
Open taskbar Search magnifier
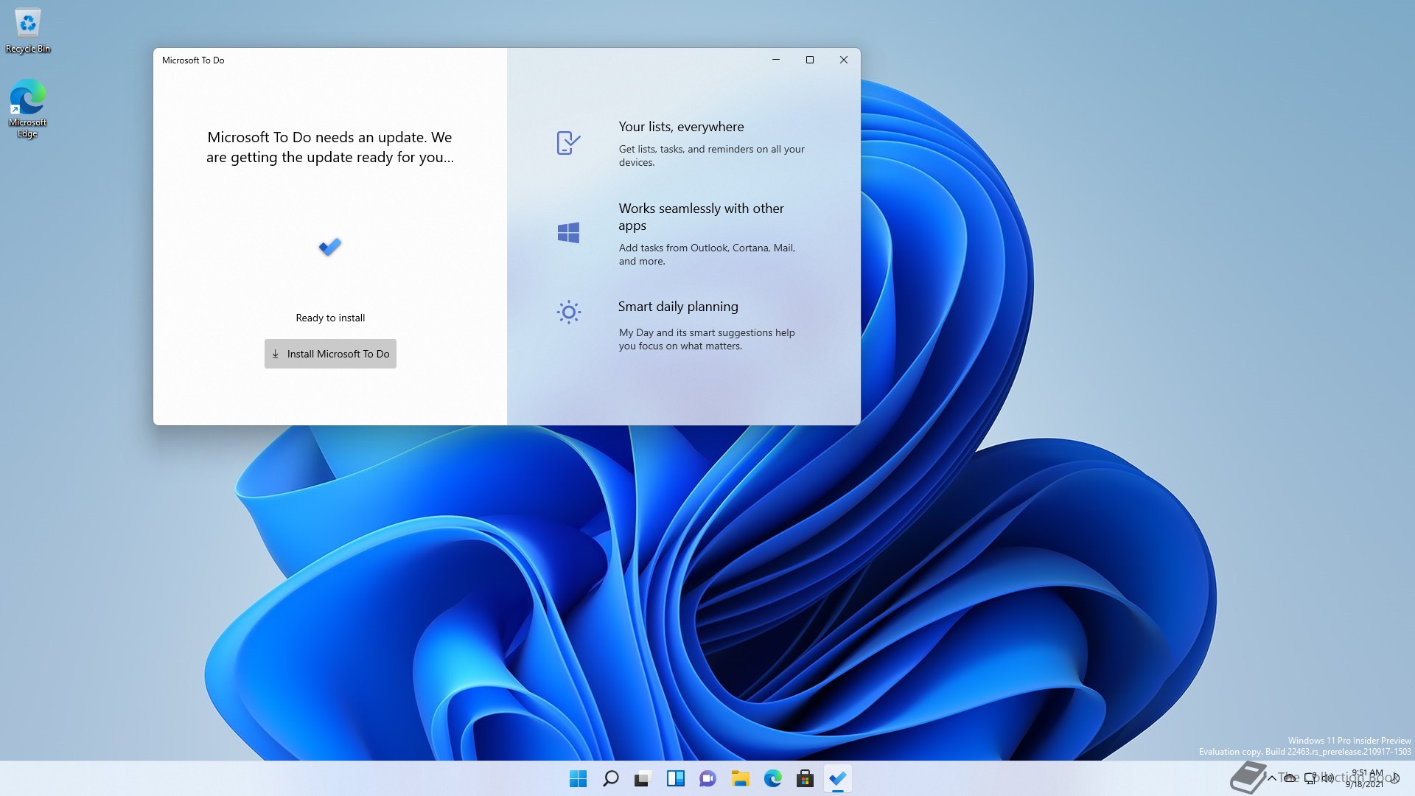611,778
